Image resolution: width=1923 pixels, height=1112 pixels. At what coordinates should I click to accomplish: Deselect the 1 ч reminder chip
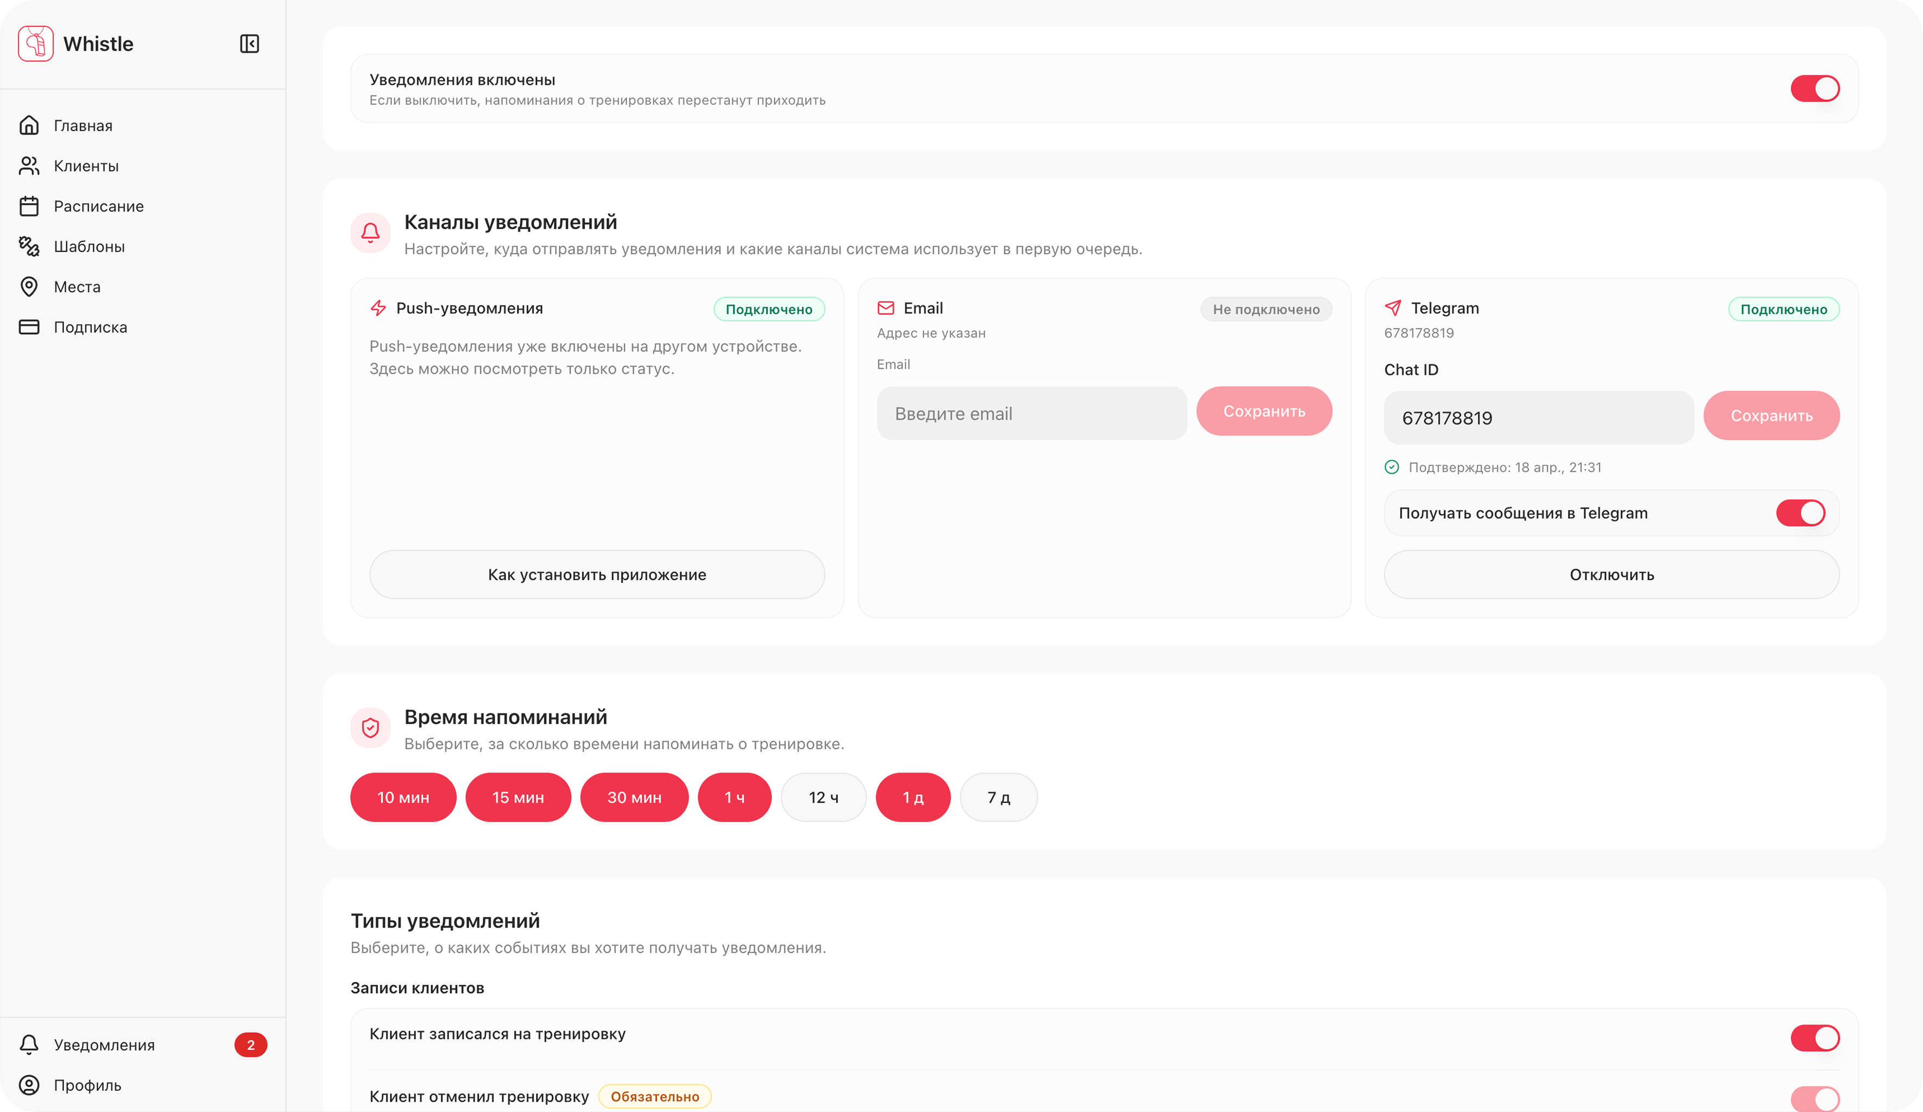734,797
